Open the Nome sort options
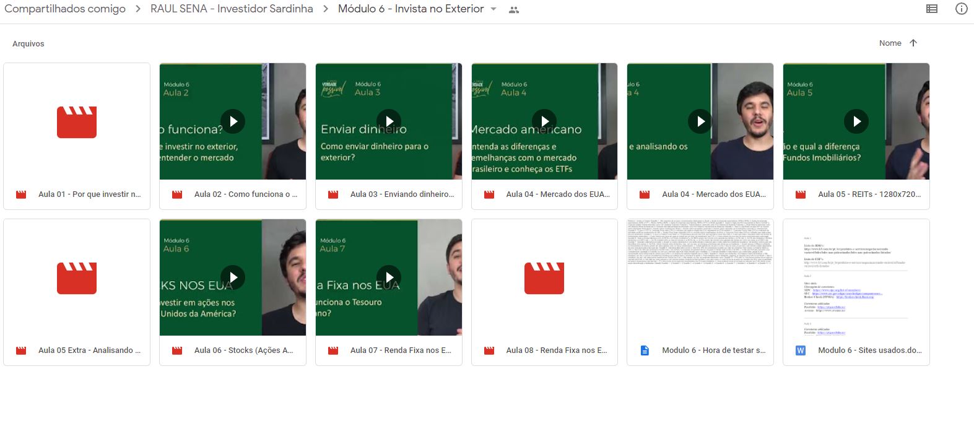The image size is (974, 444). [890, 43]
